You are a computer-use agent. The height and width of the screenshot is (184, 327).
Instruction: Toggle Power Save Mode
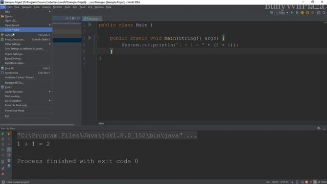pos(26,110)
